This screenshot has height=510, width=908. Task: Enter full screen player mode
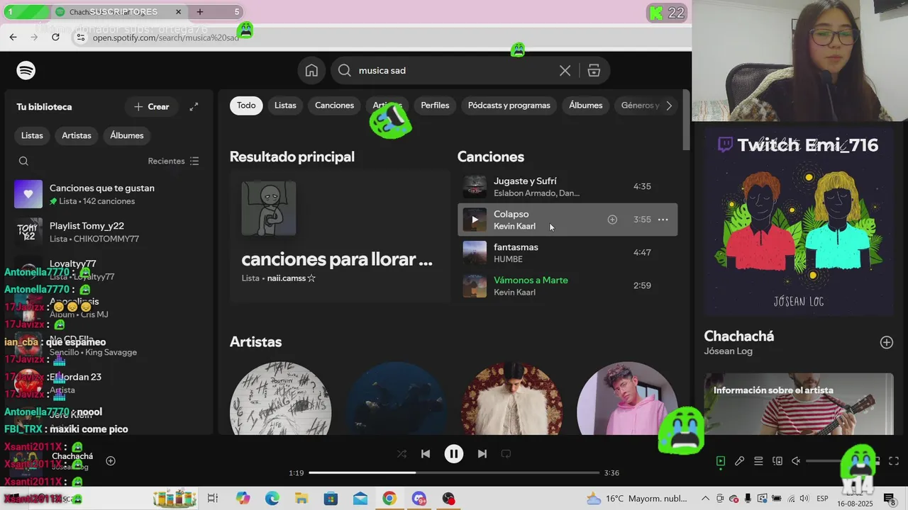point(894,461)
